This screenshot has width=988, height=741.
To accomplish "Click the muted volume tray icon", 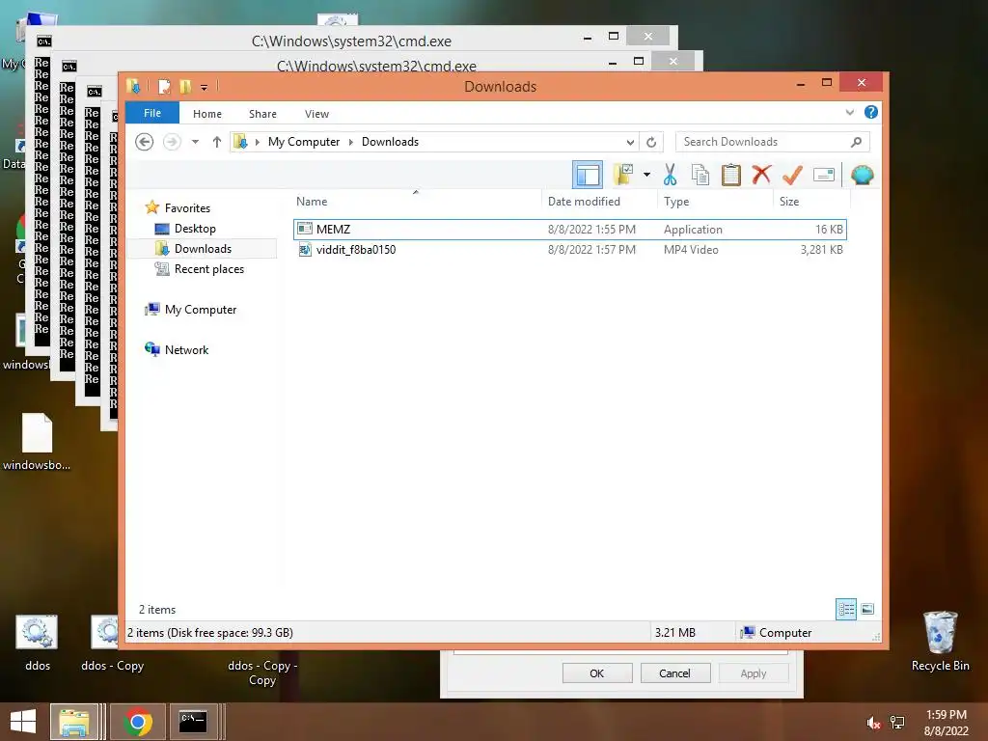I will tap(873, 723).
